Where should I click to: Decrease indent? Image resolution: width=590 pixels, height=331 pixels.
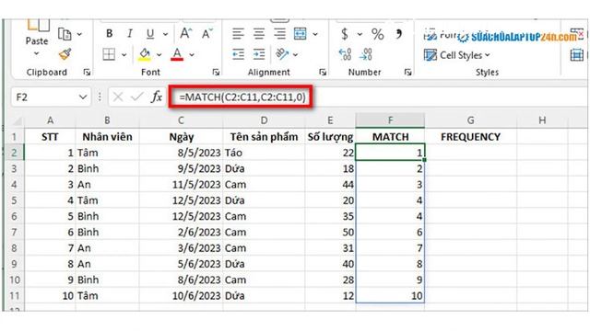[238, 55]
